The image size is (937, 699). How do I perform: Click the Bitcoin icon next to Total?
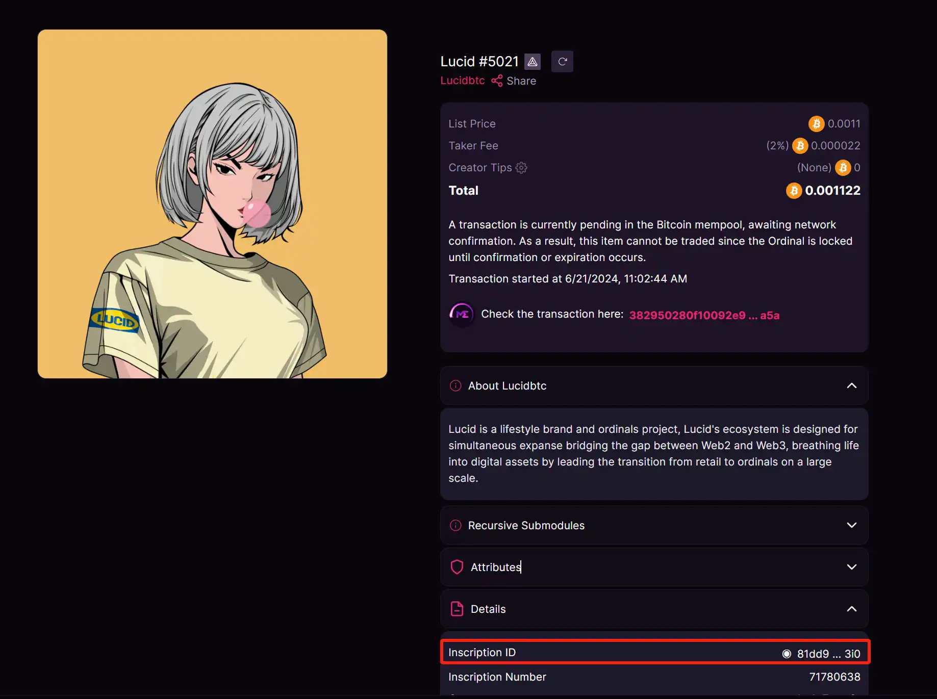coord(794,191)
